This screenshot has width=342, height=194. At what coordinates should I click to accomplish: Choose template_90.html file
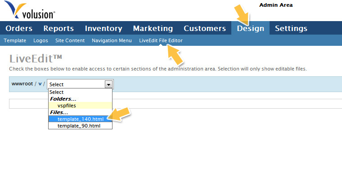click(x=79, y=126)
